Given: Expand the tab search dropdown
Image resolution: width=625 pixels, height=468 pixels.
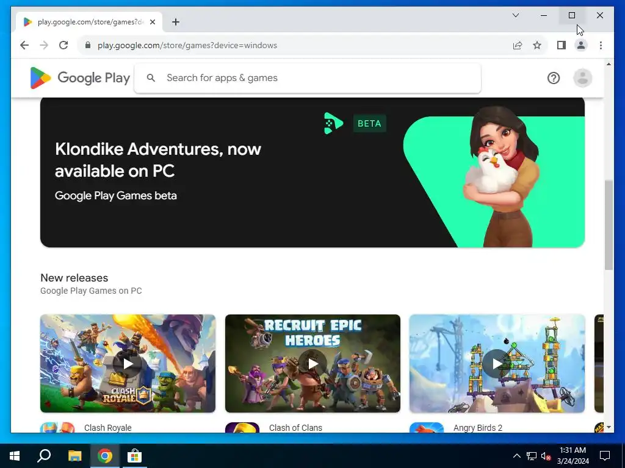Looking at the screenshot, I should [x=515, y=15].
